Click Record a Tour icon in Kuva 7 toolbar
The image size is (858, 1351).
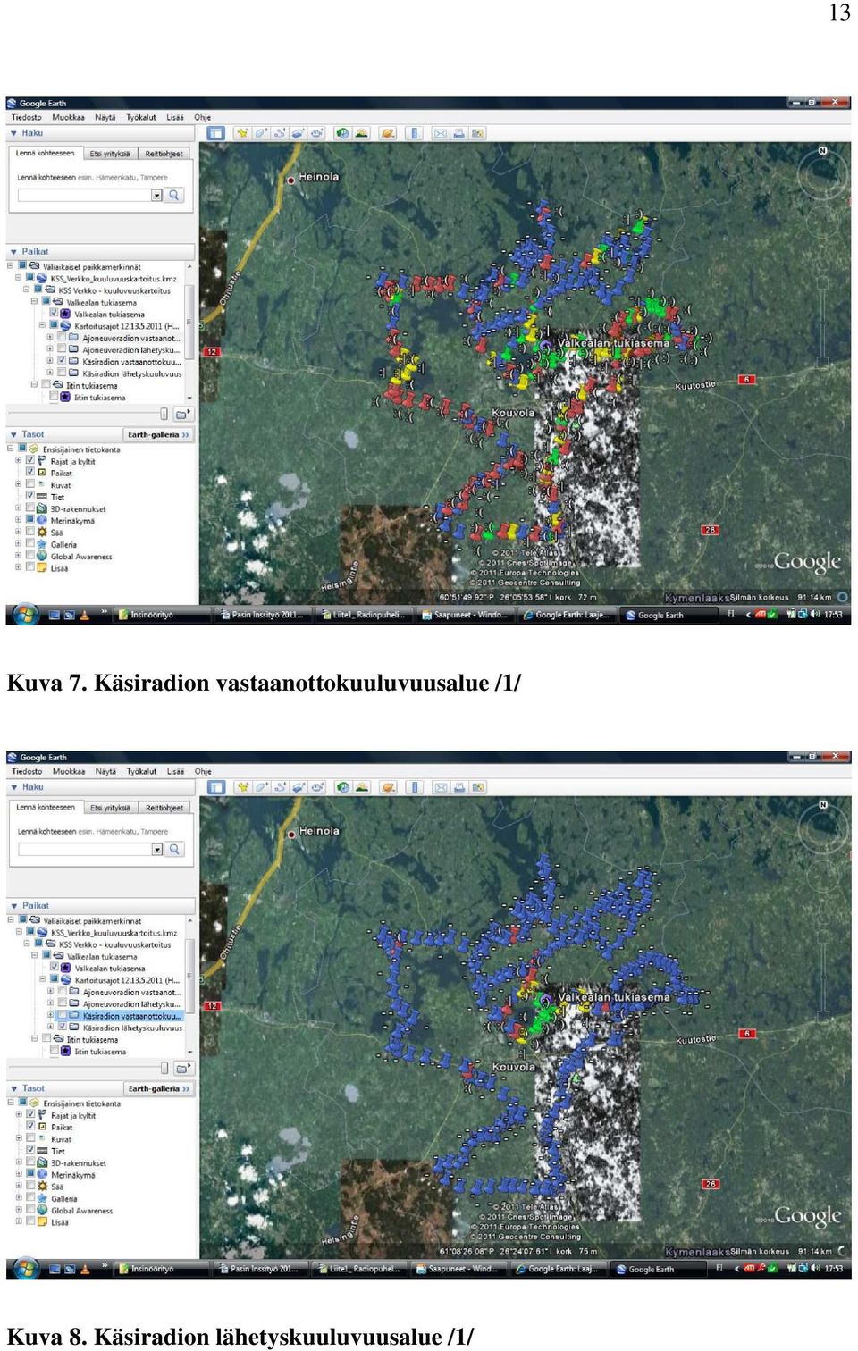pyautogui.click(x=317, y=133)
